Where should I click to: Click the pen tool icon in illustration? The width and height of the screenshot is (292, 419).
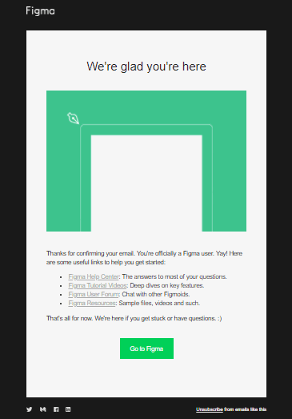tap(73, 118)
